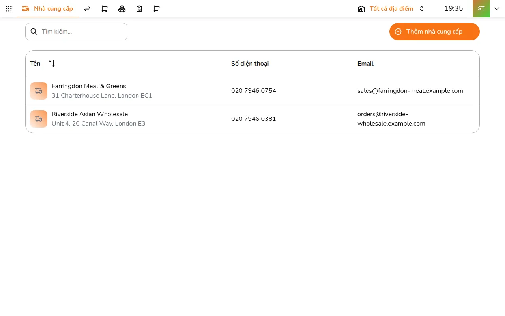Click email orders@riverside-wholesale.example.com
Screen dimensions: 505x316
coord(391,119)
